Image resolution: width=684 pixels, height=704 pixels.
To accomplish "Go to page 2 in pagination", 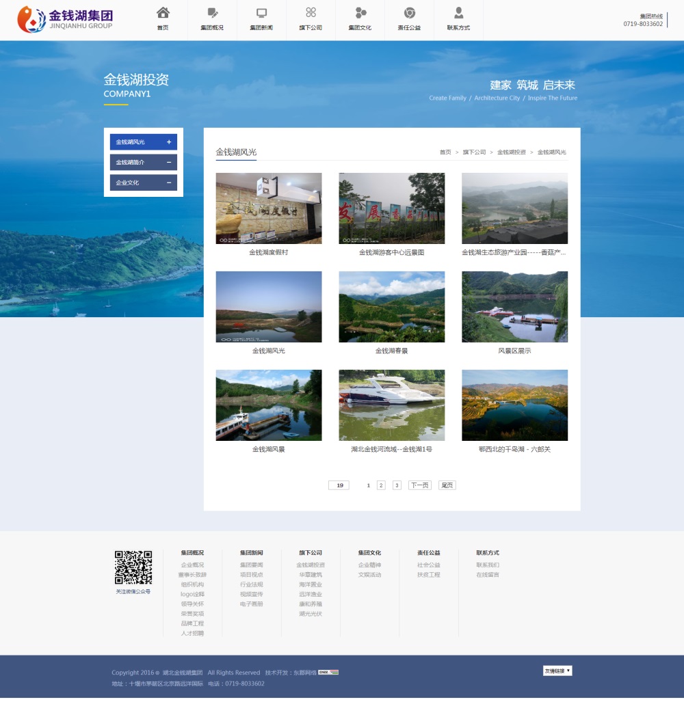I will [x=381, y=485].
